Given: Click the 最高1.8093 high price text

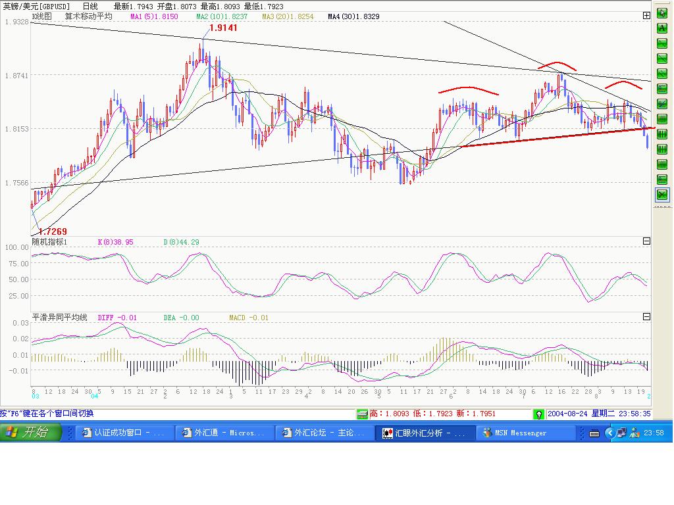Looking at the screenshot, I should tap(220, 7).
